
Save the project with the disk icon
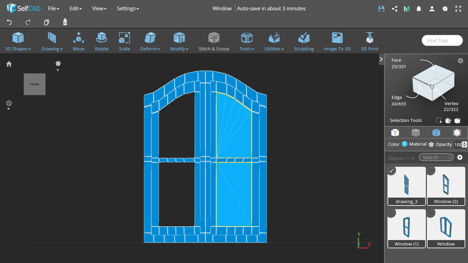(x=381, y=9)
